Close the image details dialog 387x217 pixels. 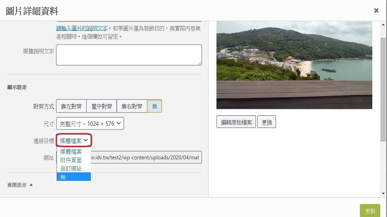(376, 11)
